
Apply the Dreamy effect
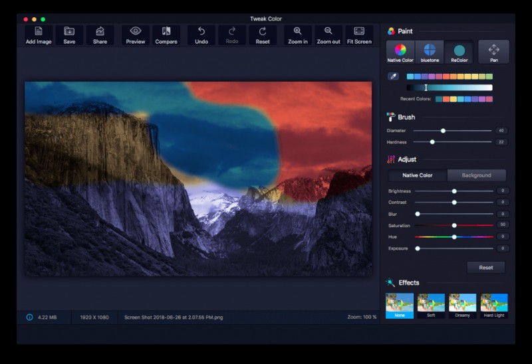[x=462, y=306]
